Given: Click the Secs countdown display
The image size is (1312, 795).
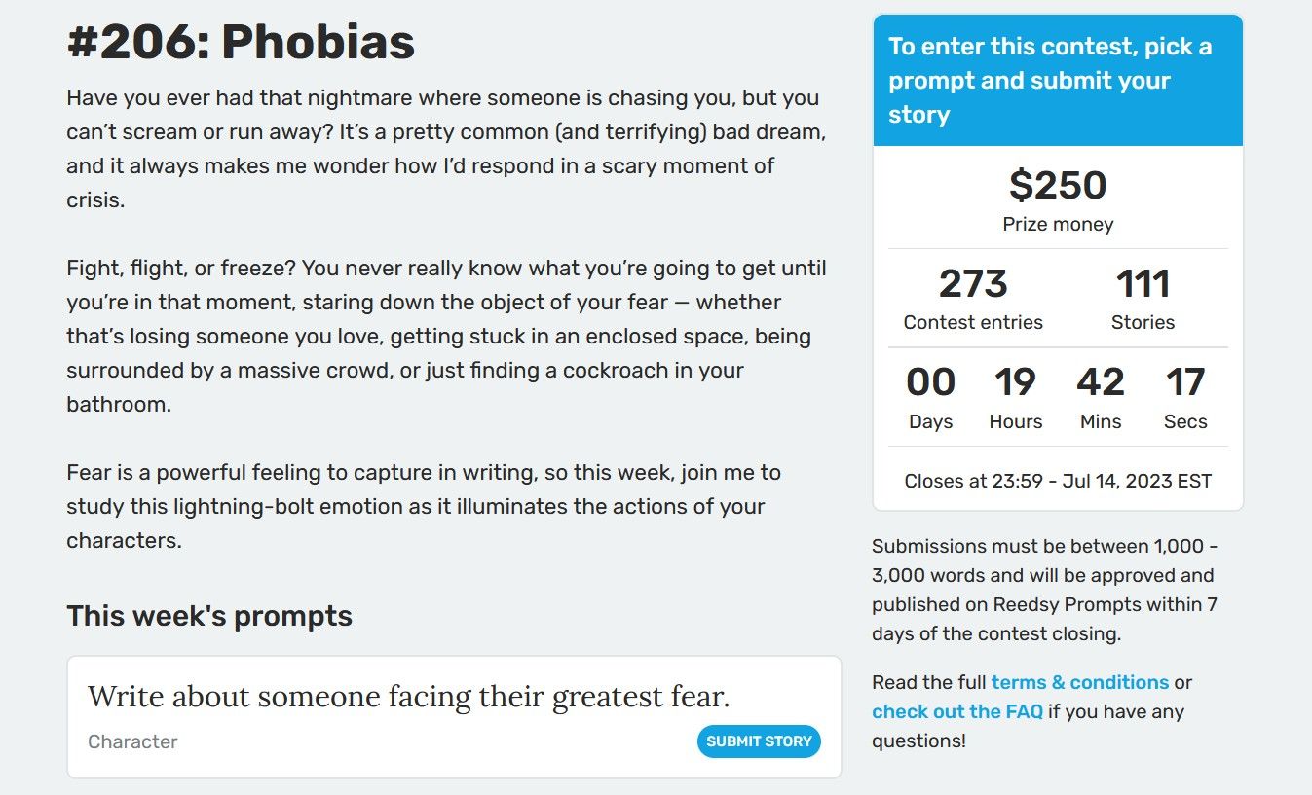Looking at the screenshot, I should (1184, 396).
